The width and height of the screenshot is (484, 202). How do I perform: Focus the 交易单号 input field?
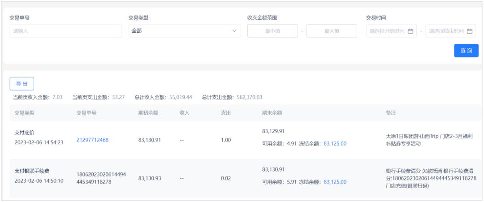pyautogui.click(x=66, y=31)
